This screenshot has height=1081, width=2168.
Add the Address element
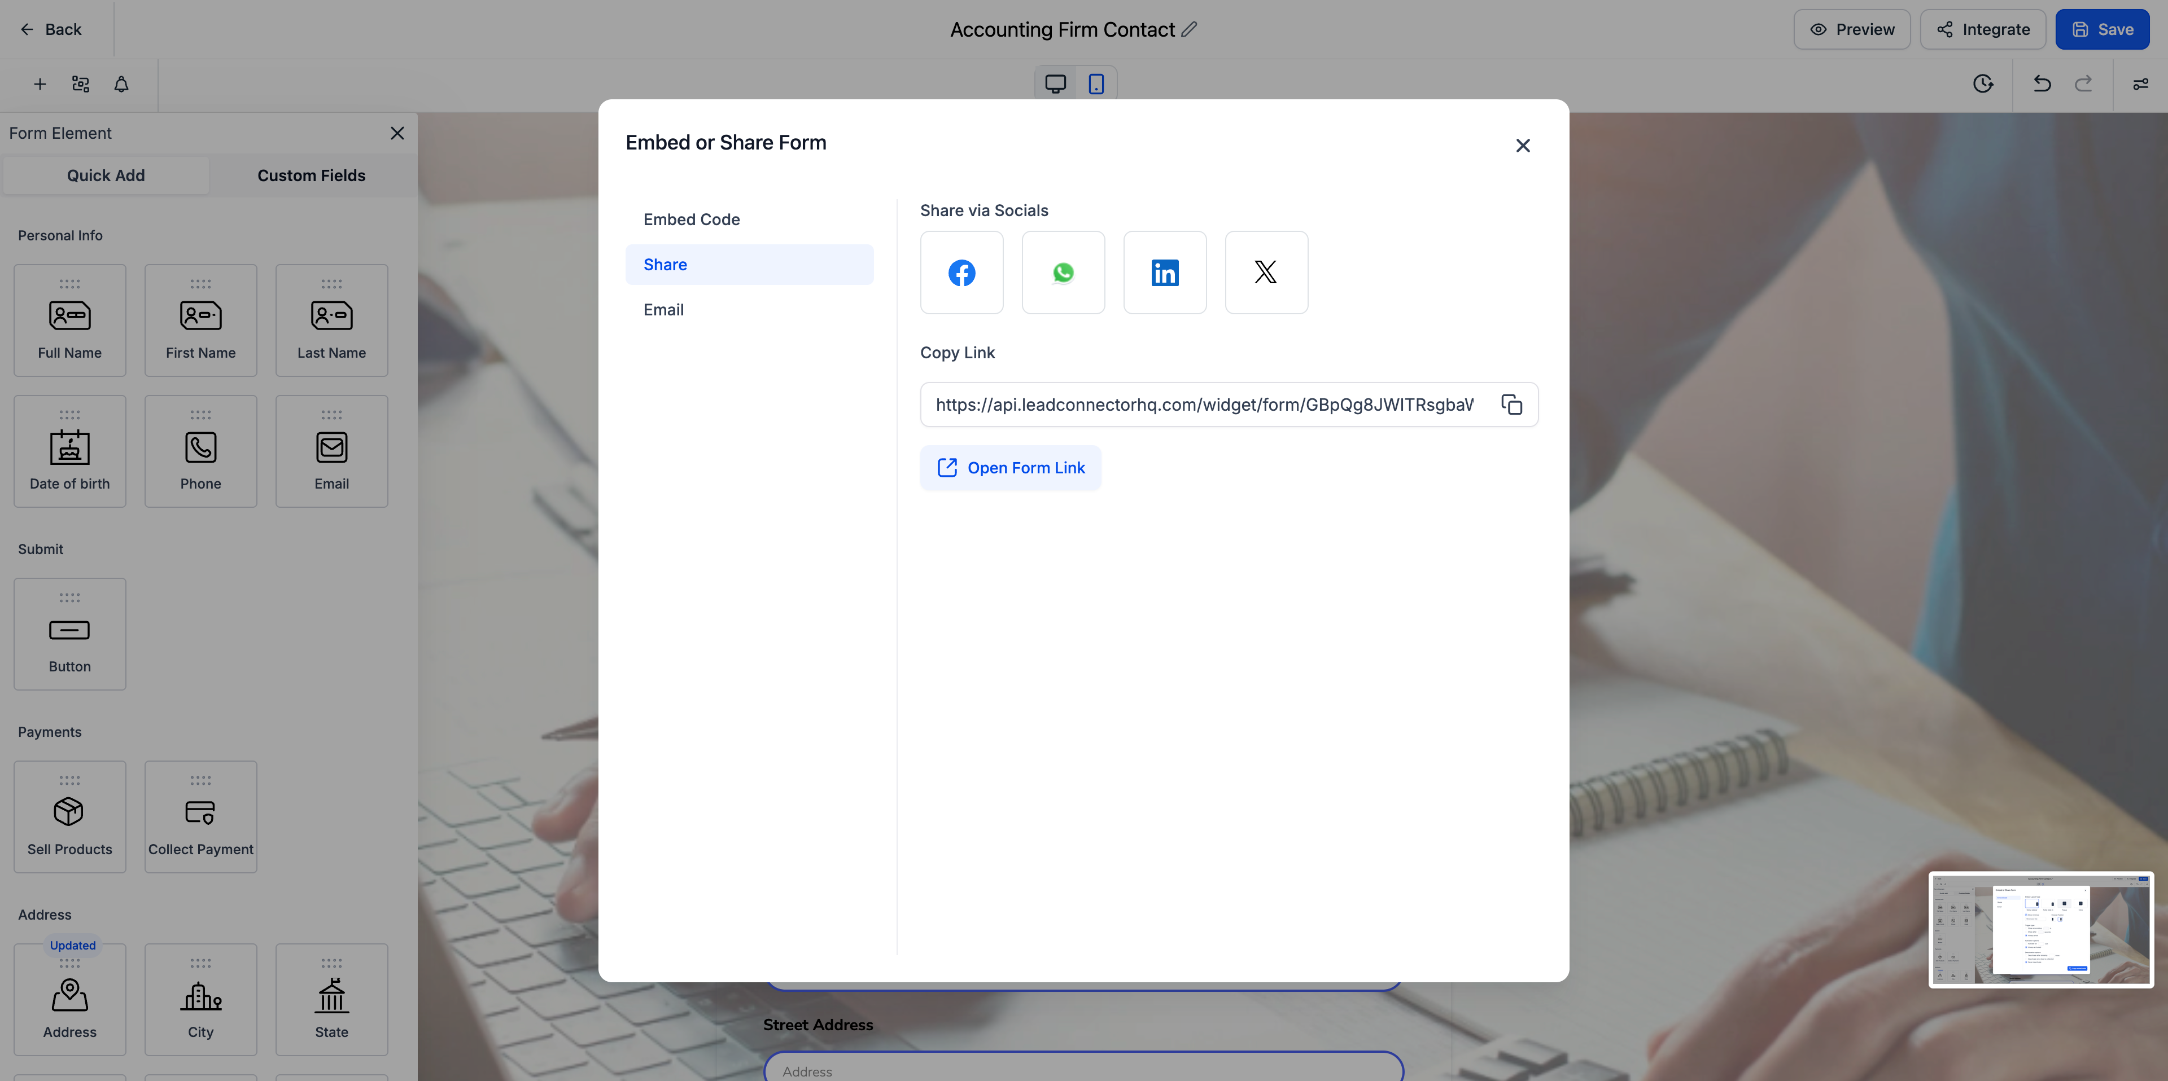70,999
